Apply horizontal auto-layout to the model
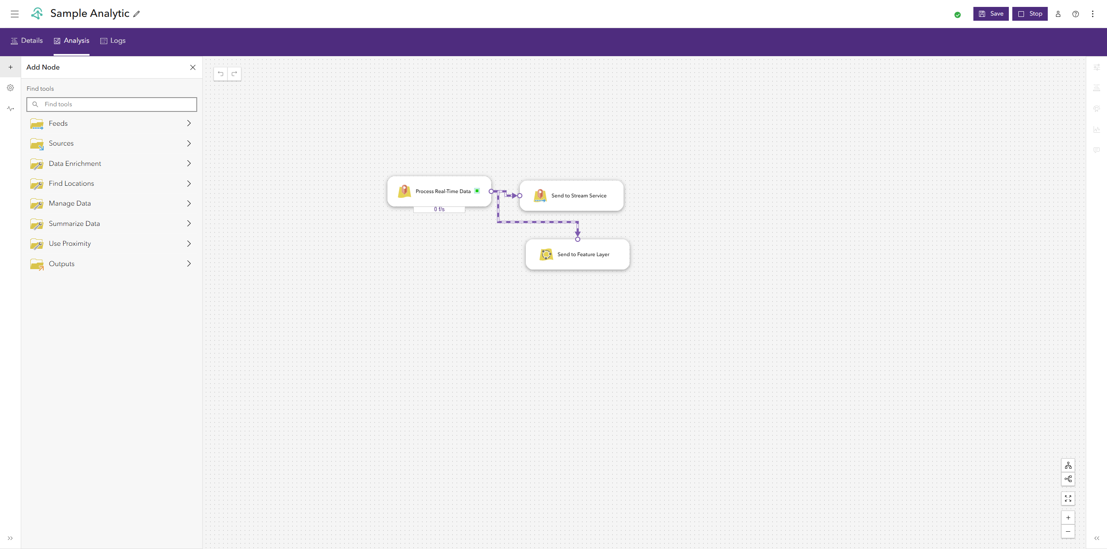Viewport: 1107px width, 549px height. pyautogui.click(x=1068, y=479)
